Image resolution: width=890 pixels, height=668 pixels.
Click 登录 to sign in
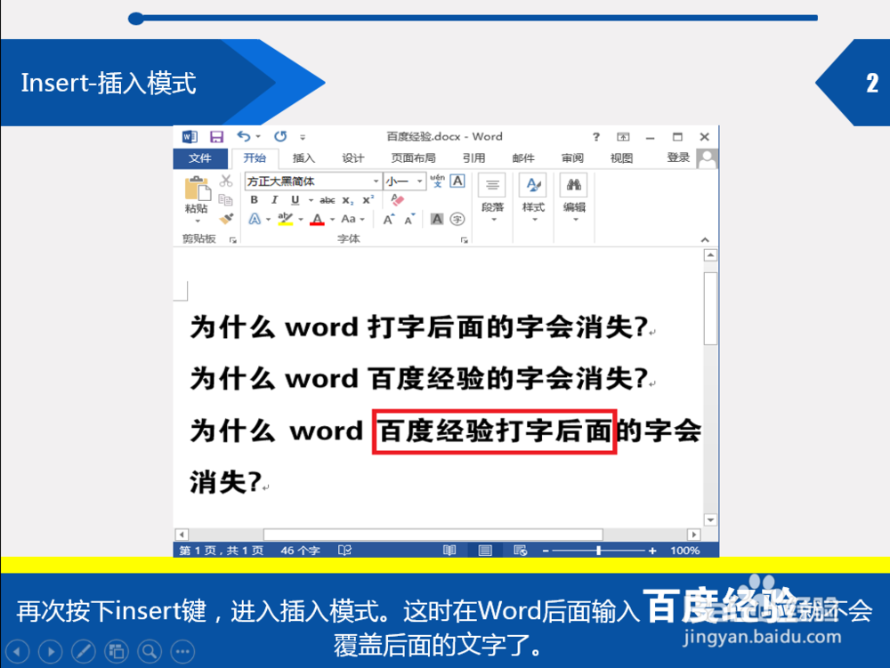tap(678, 157)
